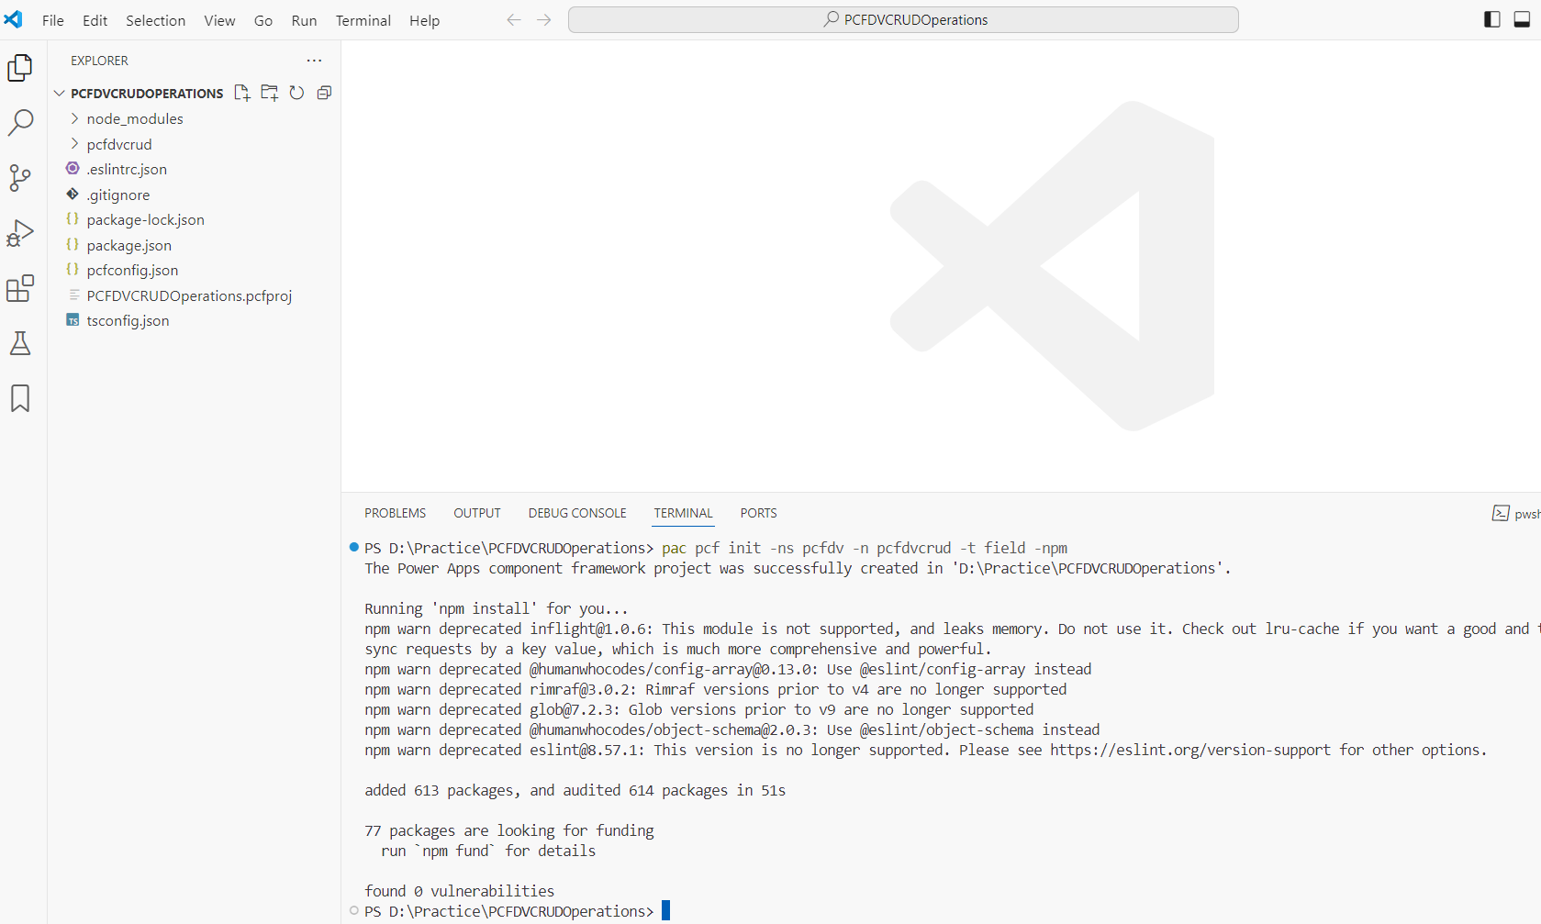The height and width of the screenshot is (924, 1541).
Task: Open the Run and Debug view
Action: click(x=20, y=233)
